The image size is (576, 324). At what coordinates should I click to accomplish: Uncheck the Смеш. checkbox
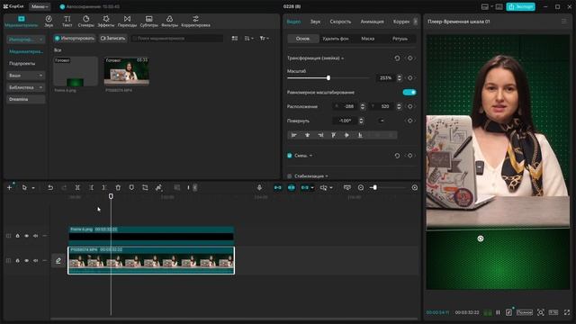290,156
